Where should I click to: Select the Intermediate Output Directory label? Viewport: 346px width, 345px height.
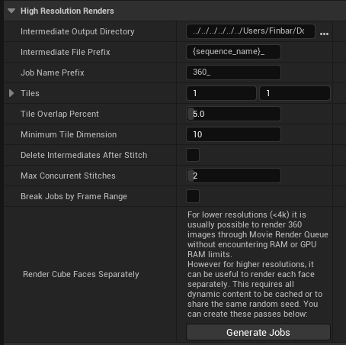78,31
